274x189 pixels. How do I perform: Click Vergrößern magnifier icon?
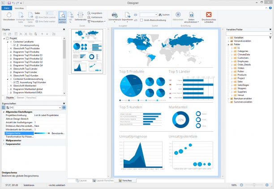(x=89, y=13)
